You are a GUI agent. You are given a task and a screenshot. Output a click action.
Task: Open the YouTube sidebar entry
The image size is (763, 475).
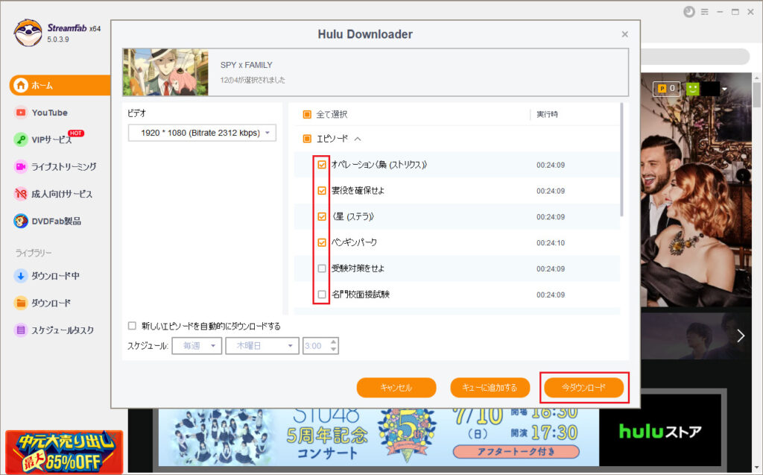tap(50, 113)
